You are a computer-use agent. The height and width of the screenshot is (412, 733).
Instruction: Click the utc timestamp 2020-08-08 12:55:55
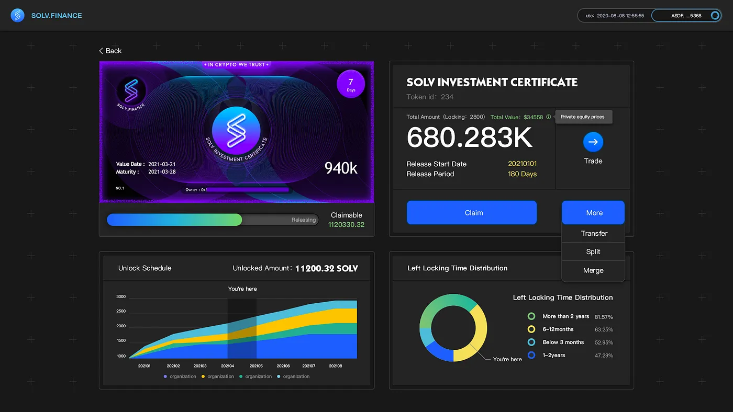(615, 16)
